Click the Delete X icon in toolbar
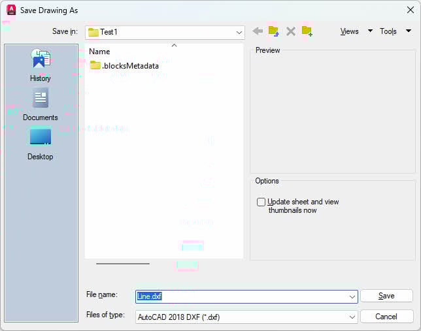 coord(291,31)
